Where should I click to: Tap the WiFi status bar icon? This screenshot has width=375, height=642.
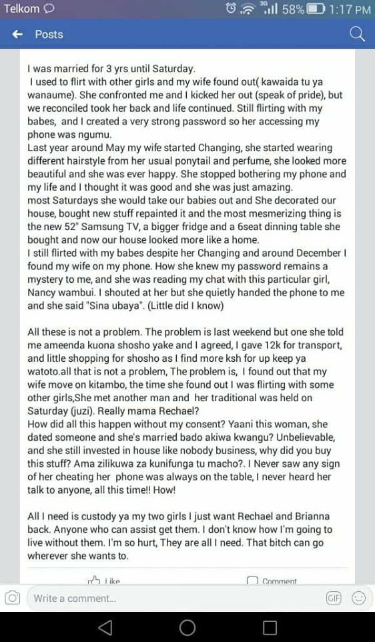tap(247, 9)
